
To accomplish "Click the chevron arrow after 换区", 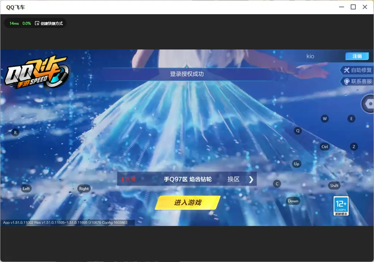I will [250, 179].
